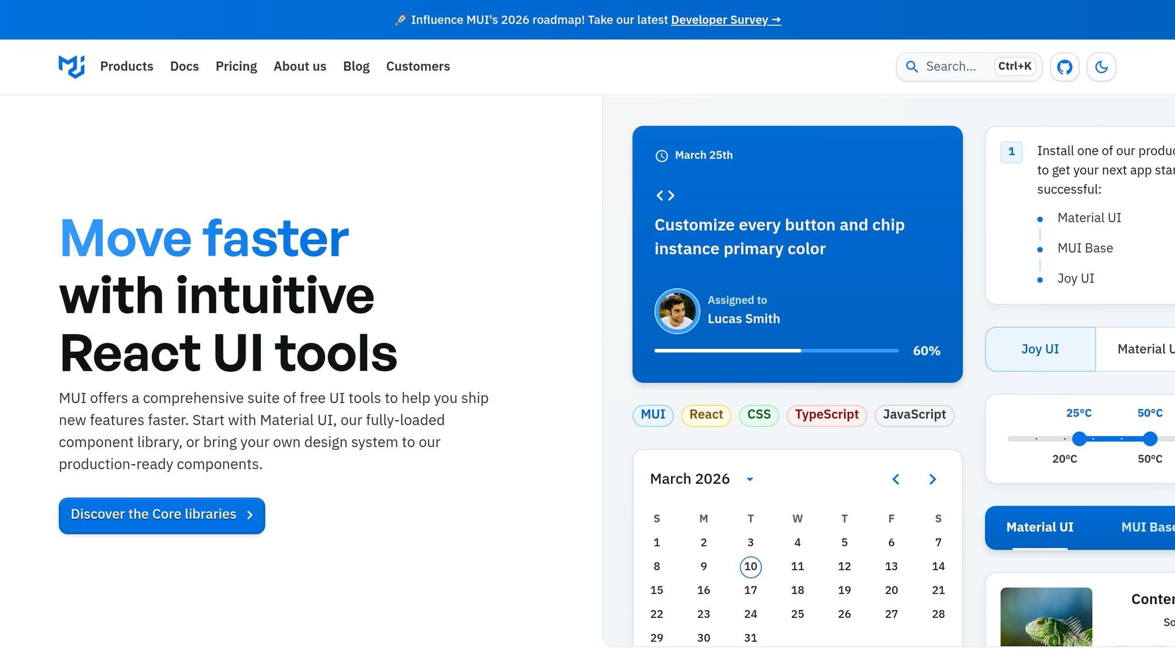Select March 18 in the calendar
This screenshot has width=1175, height=661.
[x=797, y=590]
